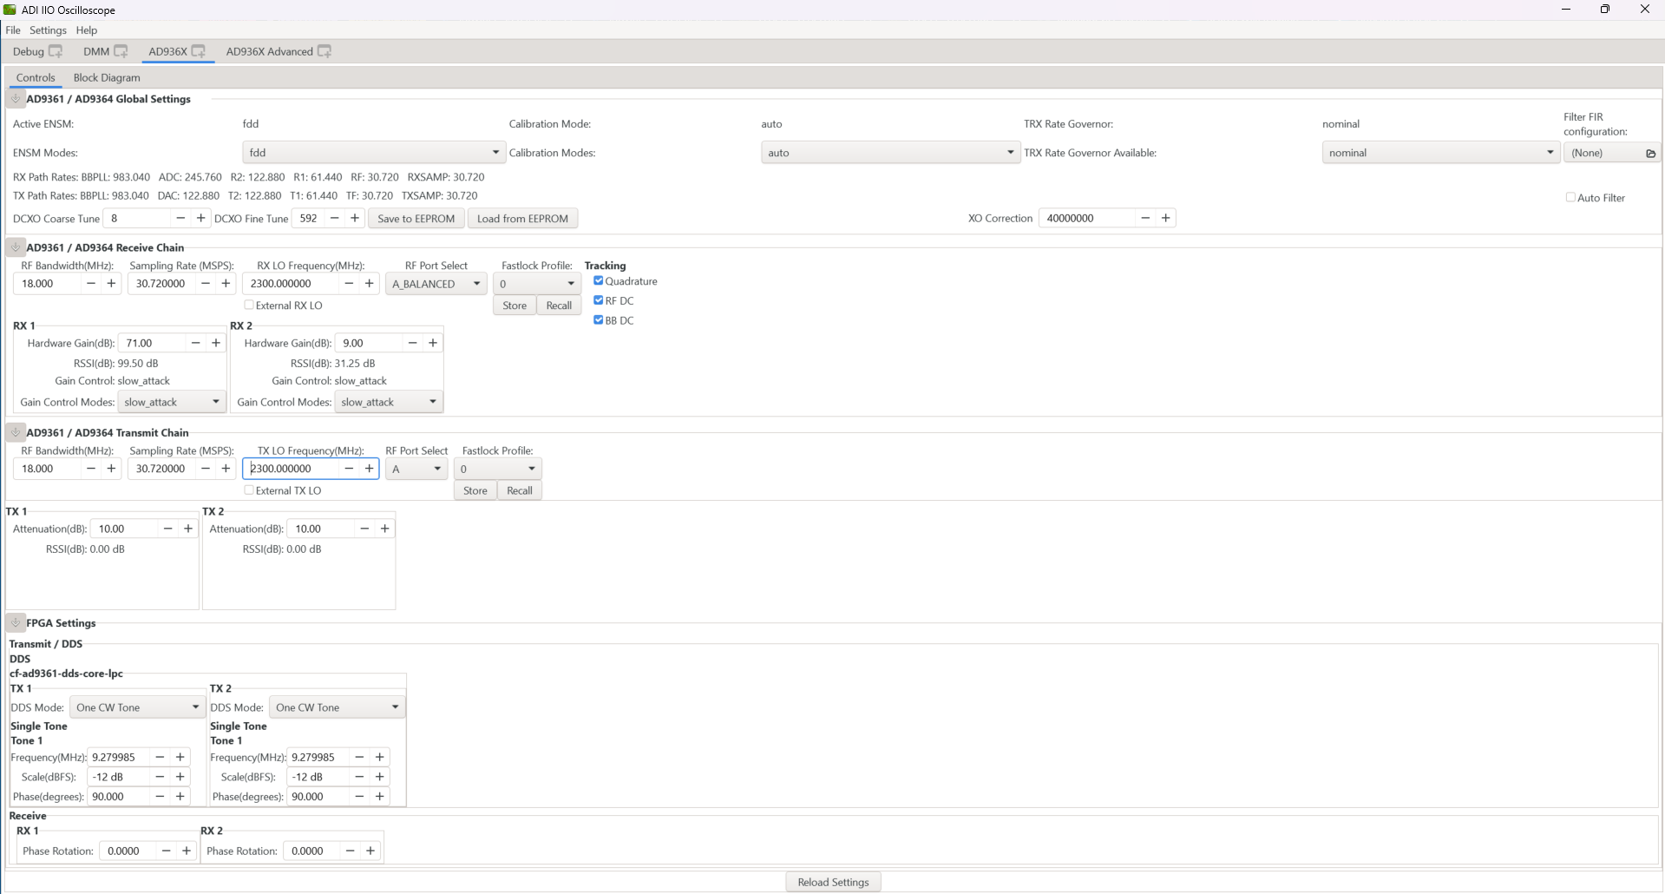The image size is (1665, 894).
Task: Decrease TX 1 Tone 1 Scale
Action: click(x=160, y=777)
